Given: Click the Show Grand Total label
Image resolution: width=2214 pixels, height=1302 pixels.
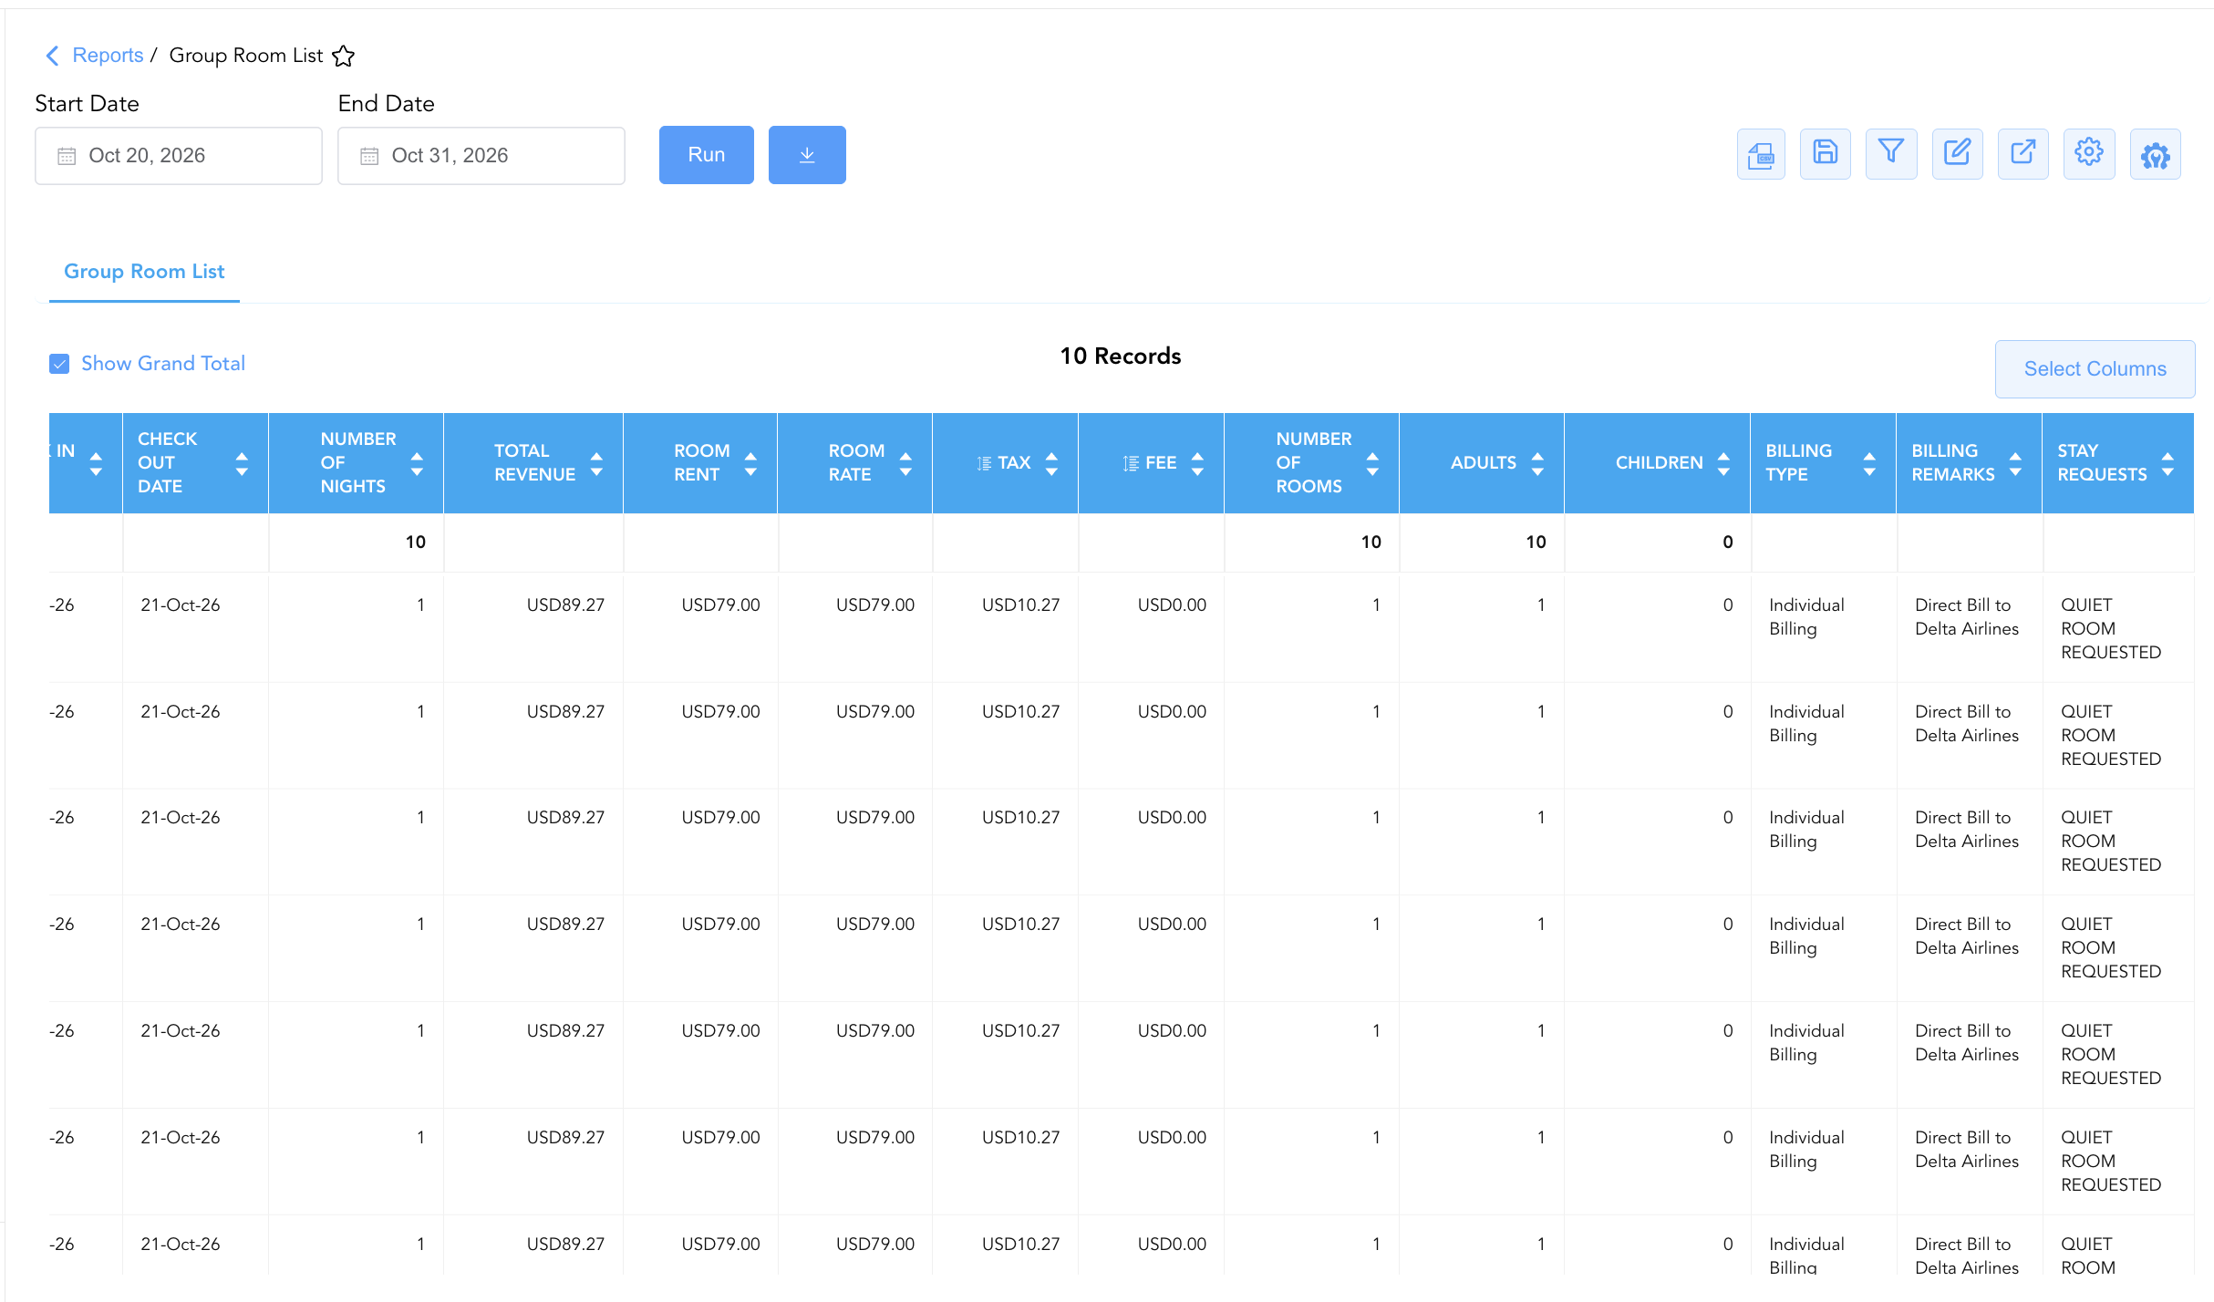Looking at the screenshot, I should (163, 364).
